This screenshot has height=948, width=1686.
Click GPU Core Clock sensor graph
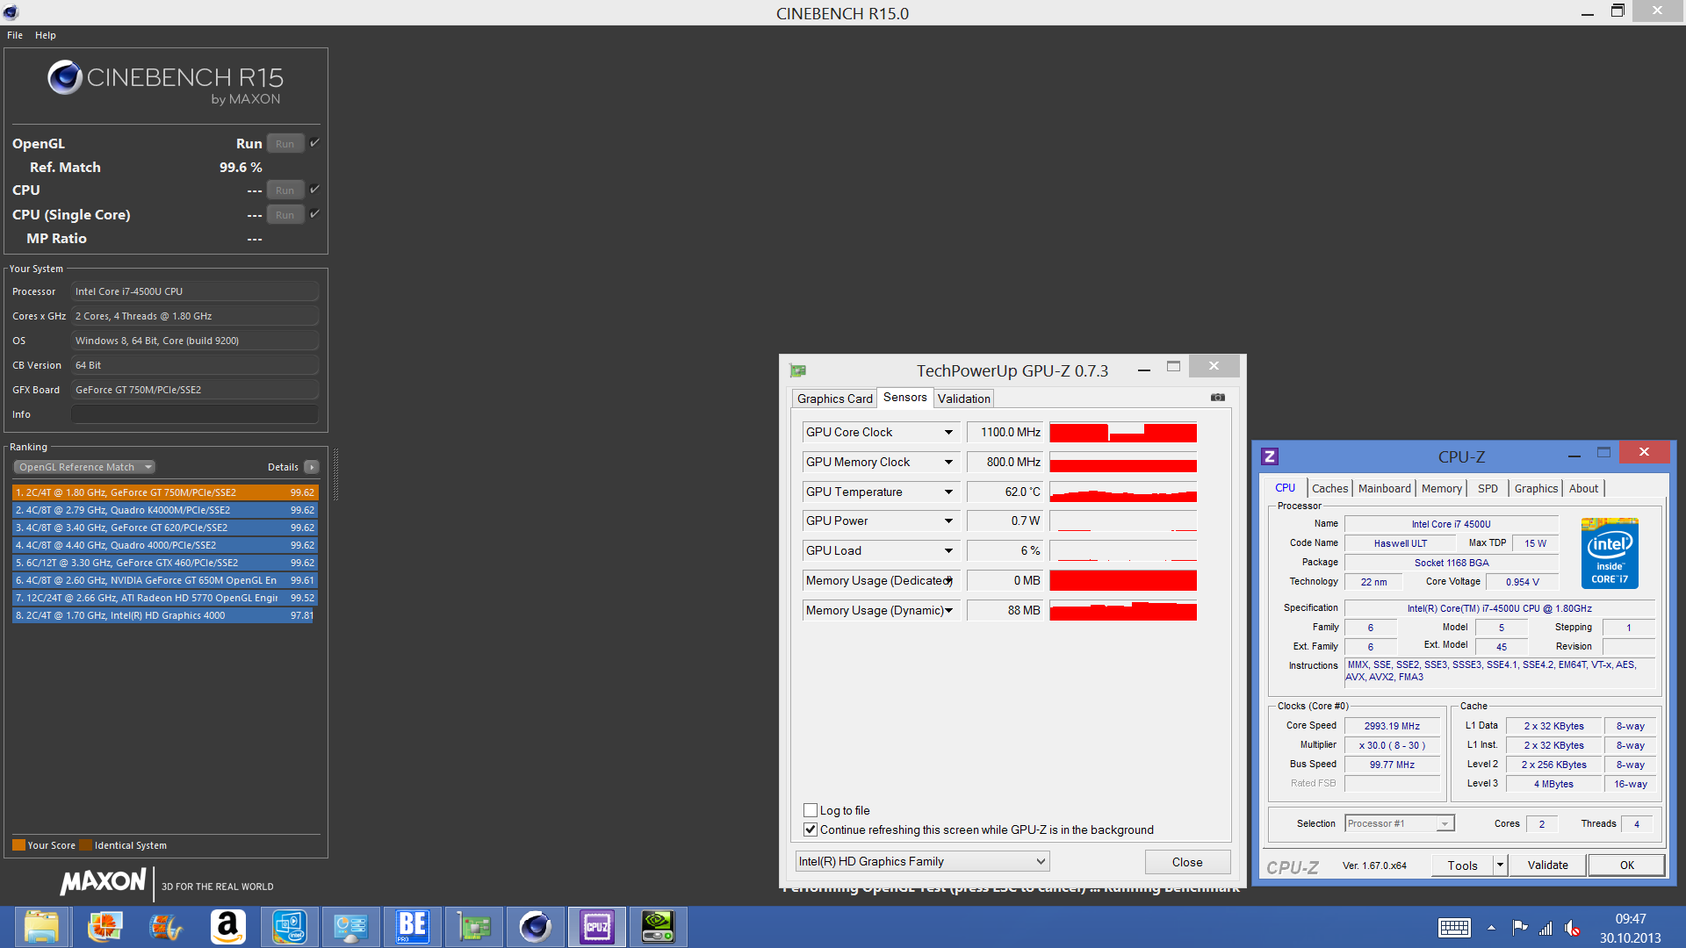1123,432
